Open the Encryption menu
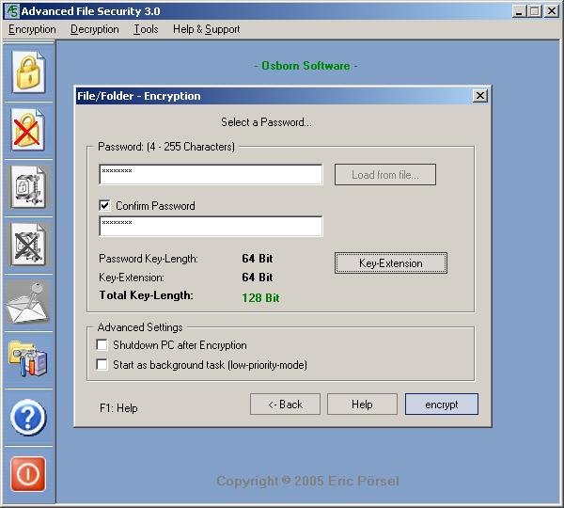 coord(32,29)
